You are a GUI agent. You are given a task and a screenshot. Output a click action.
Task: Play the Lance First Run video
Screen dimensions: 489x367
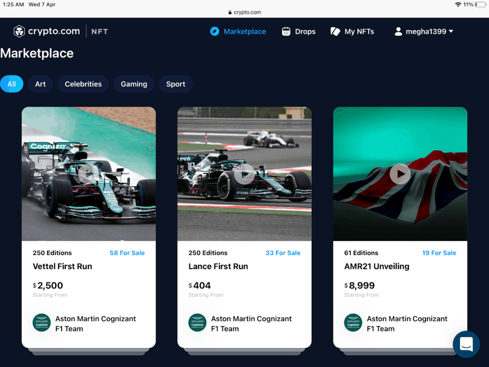tap(244, 174)
